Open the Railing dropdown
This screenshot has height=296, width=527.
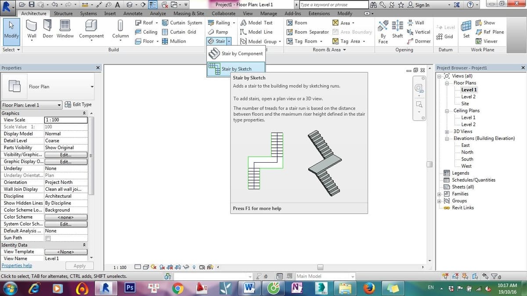[234, 23]
